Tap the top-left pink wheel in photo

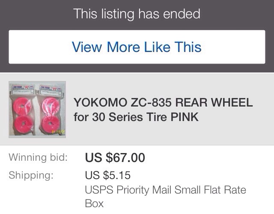[x=22, y=106]
